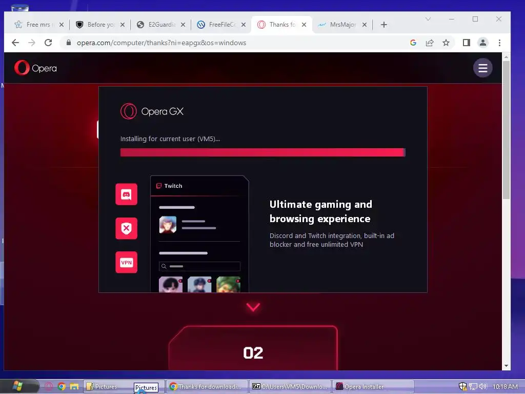
Task: Click the address bar URL field
Action: pos(234,43)
